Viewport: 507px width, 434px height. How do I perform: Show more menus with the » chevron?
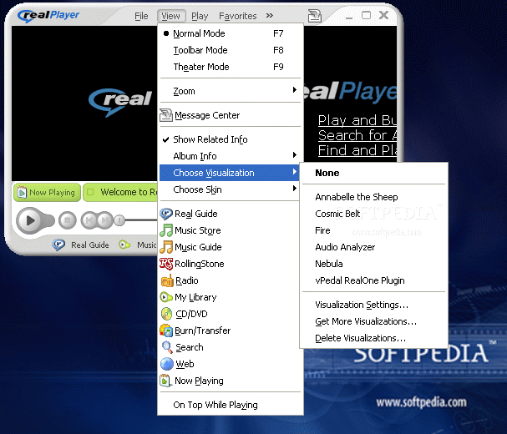click(x=270, y=16)
